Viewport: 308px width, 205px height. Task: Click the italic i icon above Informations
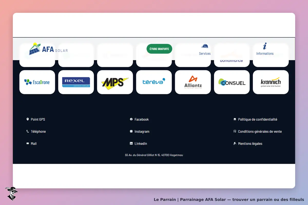coord(265,46)
